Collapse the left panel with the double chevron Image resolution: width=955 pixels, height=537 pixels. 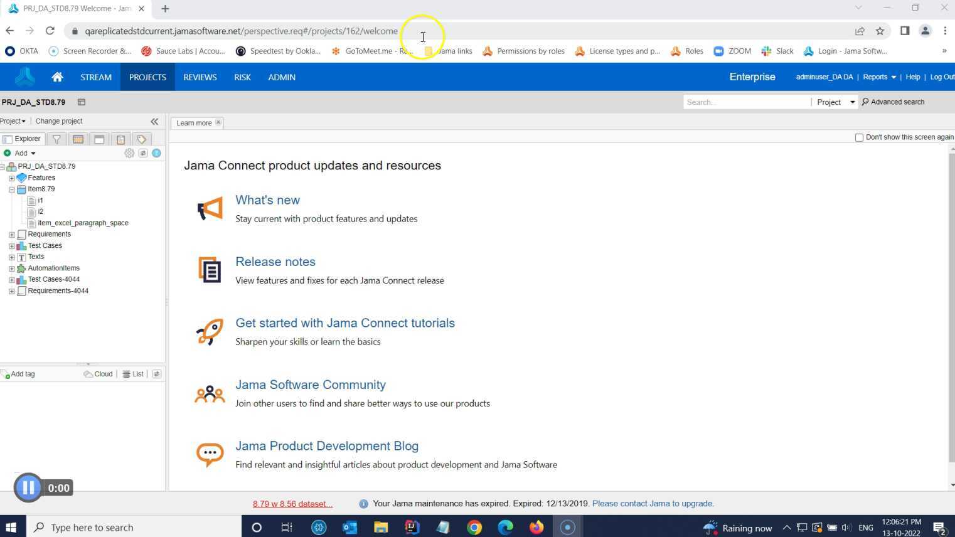click(154, 121)
